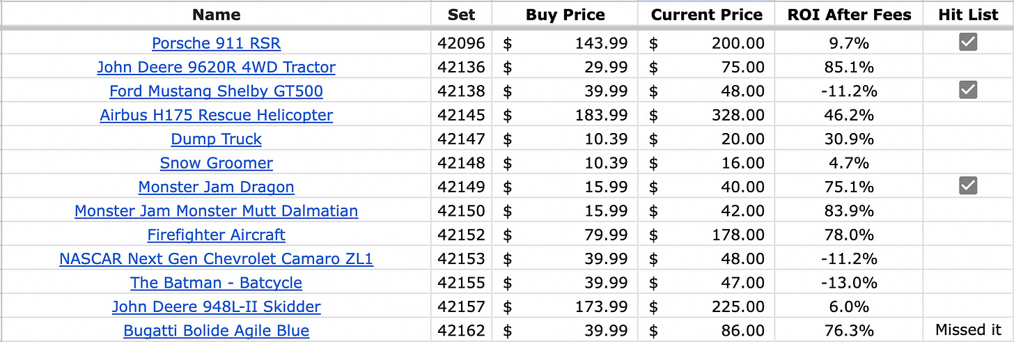Uncheck Hit List for Porsche 911 RSR
1014x342 pixels.
968,42
